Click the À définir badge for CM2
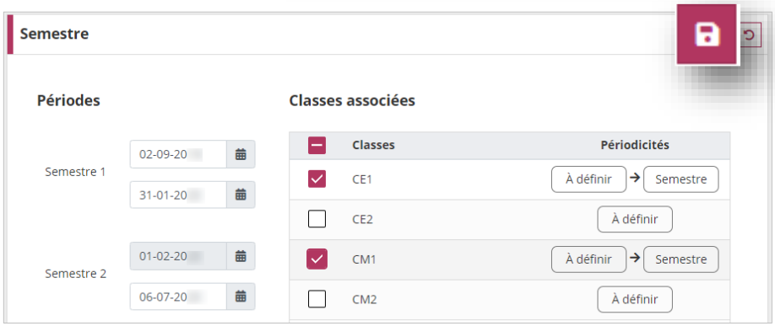This screenshot has width=775, height=326. click(635, 299)
